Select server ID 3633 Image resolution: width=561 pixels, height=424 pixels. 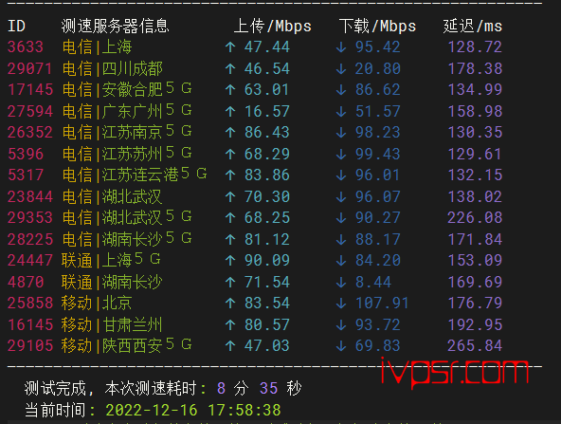pos(26,46)
